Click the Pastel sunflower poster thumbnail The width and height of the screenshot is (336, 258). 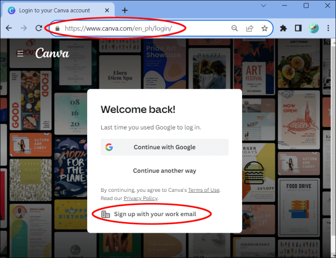(x=209, y=68)
